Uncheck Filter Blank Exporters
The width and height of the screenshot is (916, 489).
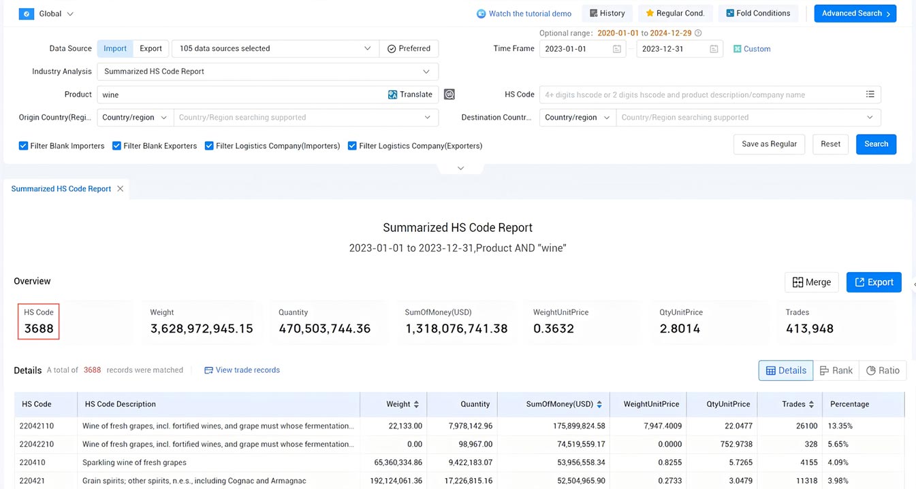tap(116, 146)
